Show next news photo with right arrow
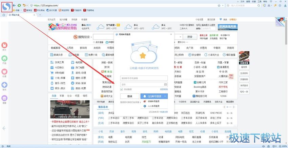The width and height of the screenshot is (288, 148). click(x=88, y=109)
